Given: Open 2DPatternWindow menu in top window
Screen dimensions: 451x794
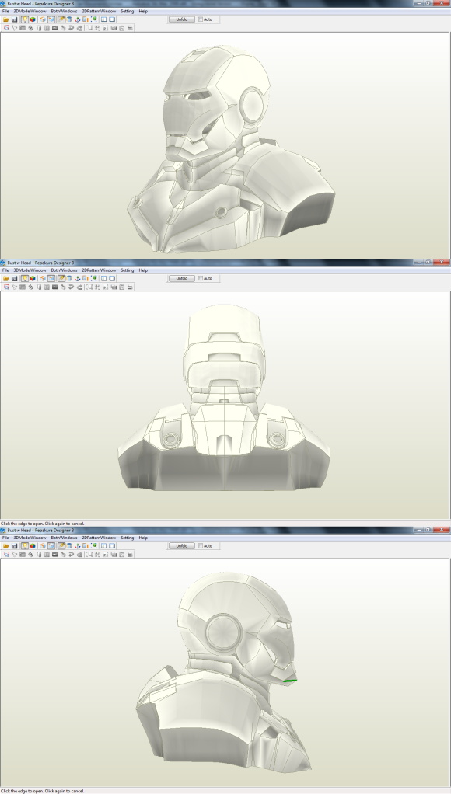Looking at the screenshot, I should (x=99, y=11).
